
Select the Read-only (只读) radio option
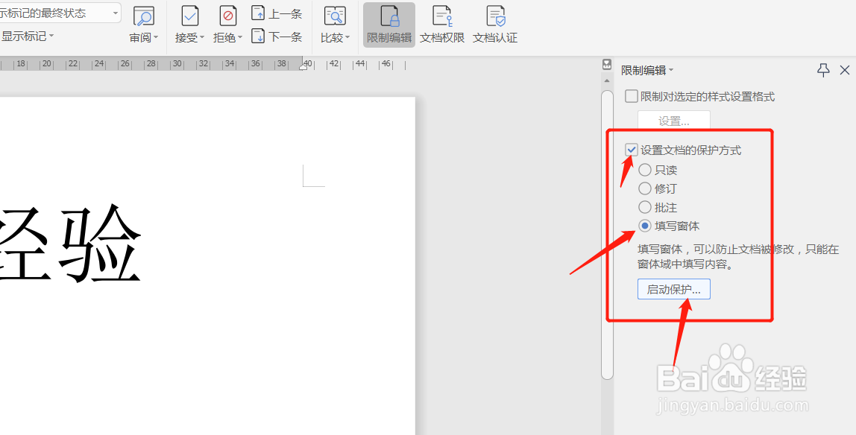click(x=645, y=170)
